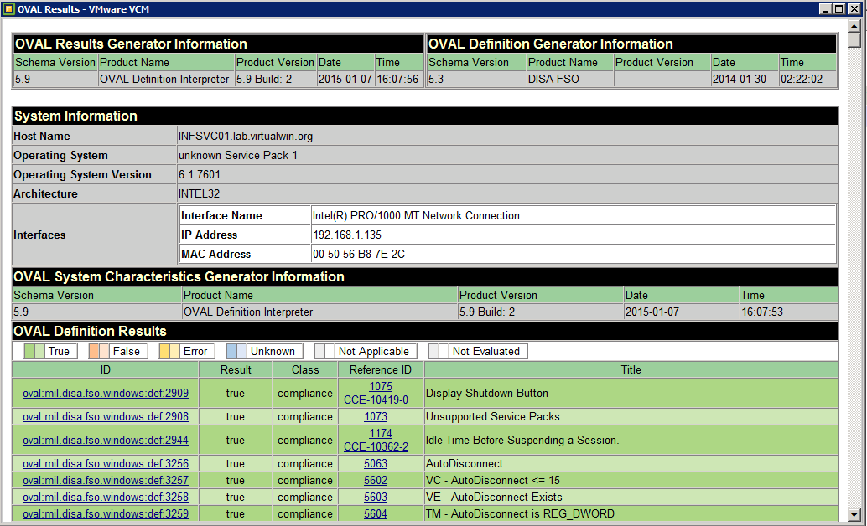Click 'VC - AutoDisconnect <= 15' title
Screen dimensions: 867x526
[x=493, y=480]
